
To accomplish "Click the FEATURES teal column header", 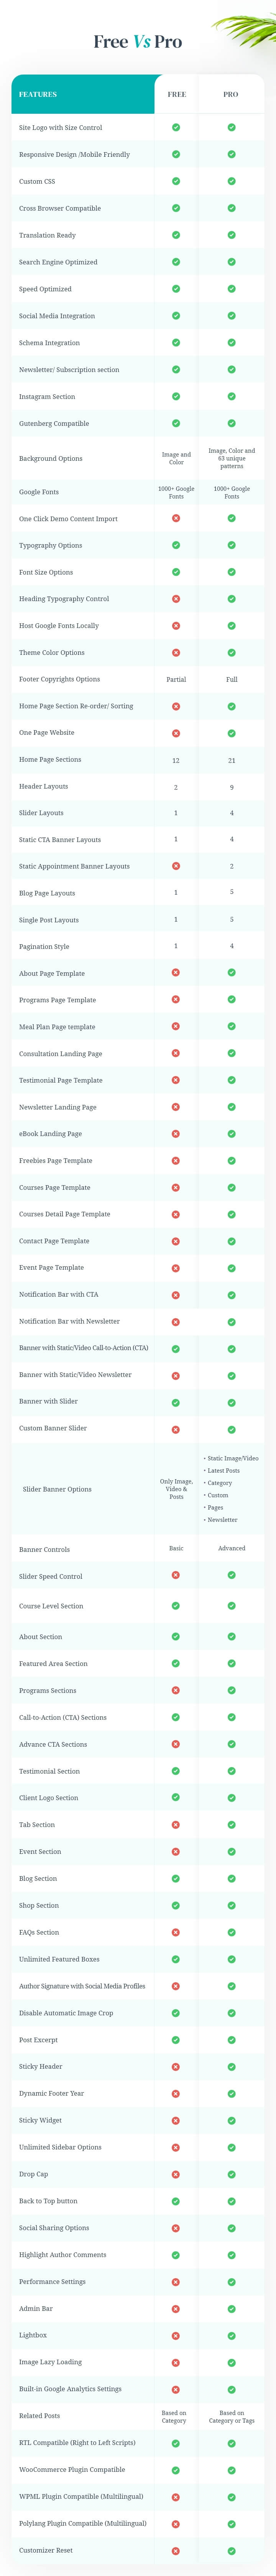I will coord(83,94).
